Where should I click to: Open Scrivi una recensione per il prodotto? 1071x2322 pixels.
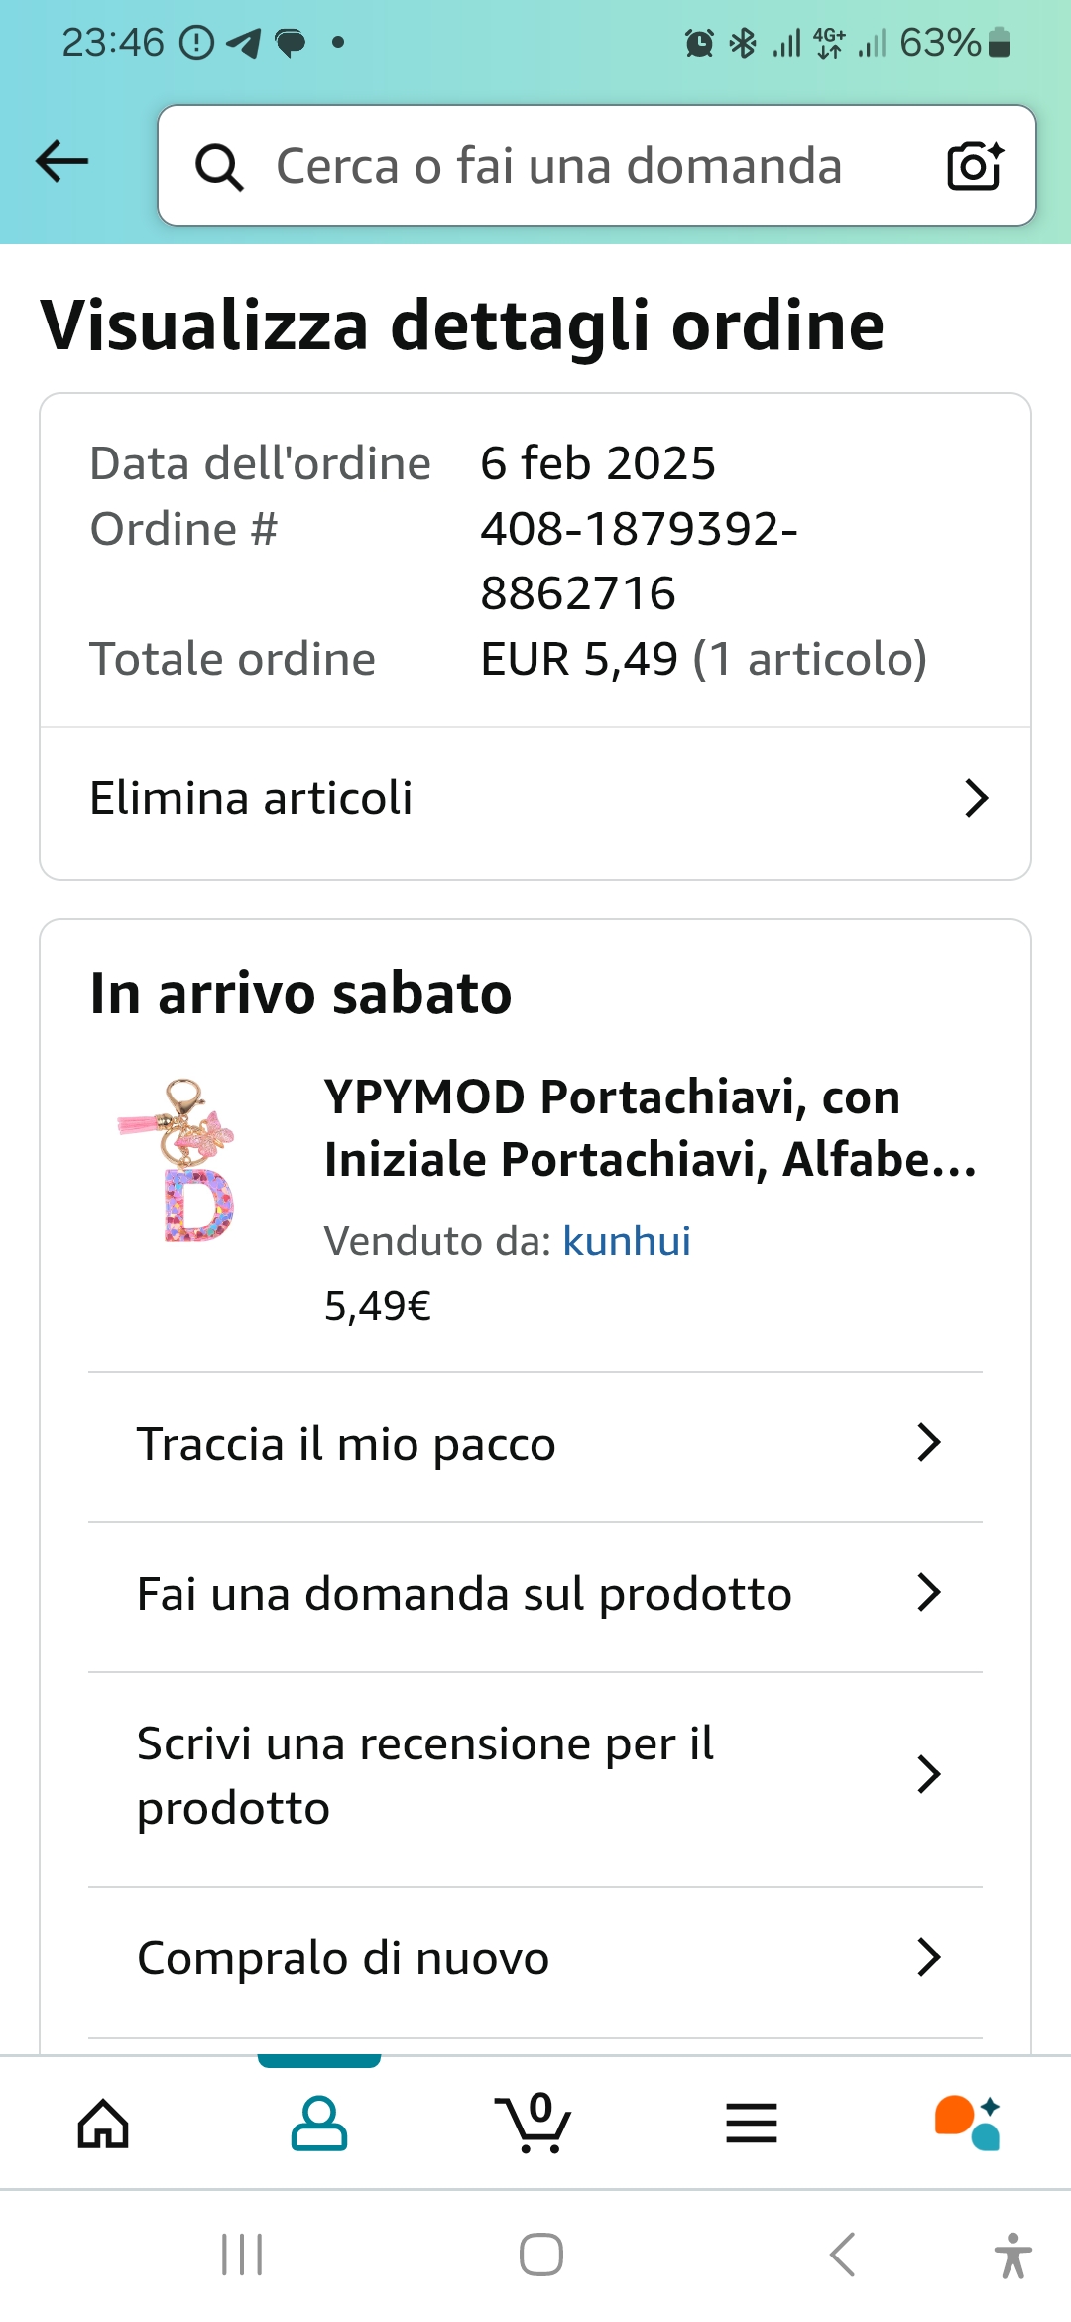pos(535,1776)
